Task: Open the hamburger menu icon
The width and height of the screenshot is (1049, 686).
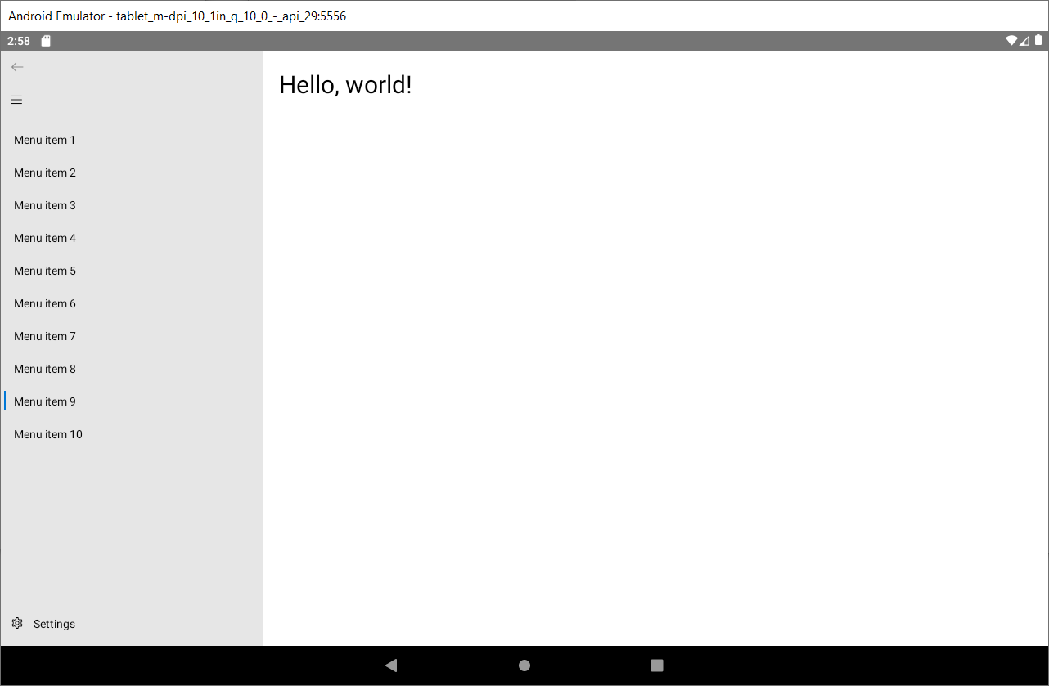Action: tap(16, 100)
